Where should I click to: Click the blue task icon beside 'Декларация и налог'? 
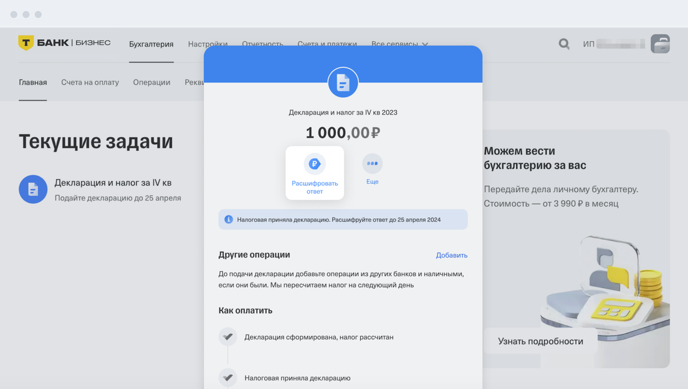point(33,190)
